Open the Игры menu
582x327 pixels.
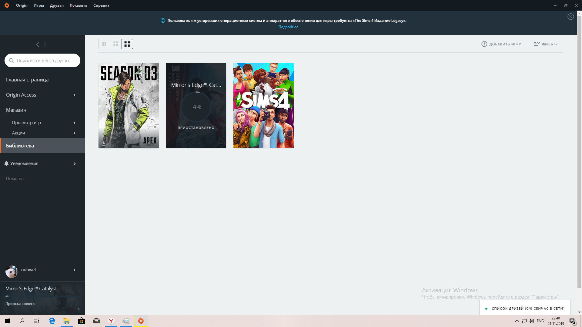[39, 5]
